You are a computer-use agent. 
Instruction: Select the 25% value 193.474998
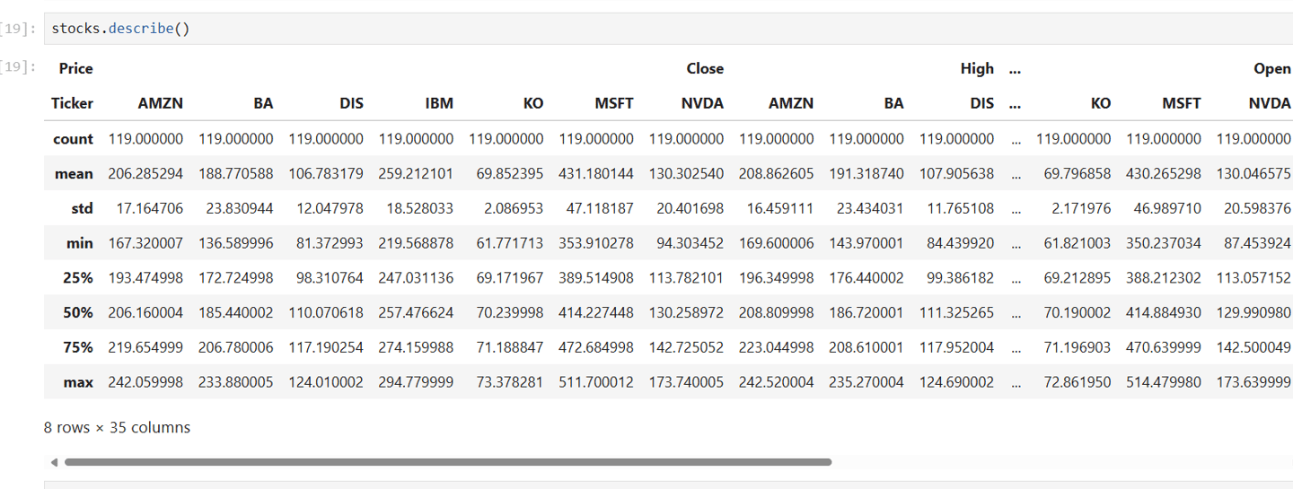tap(145, 278)
